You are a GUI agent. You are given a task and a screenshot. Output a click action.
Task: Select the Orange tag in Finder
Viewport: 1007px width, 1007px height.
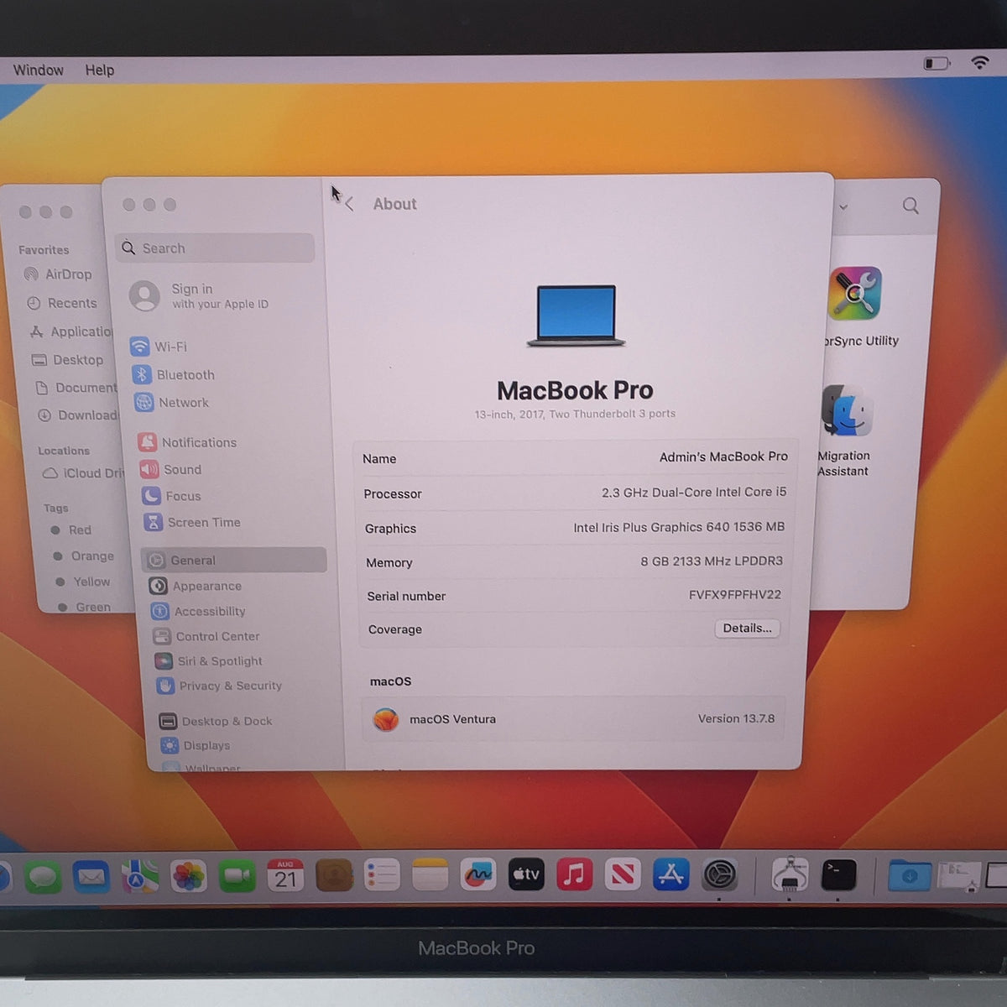click(83, 556)
